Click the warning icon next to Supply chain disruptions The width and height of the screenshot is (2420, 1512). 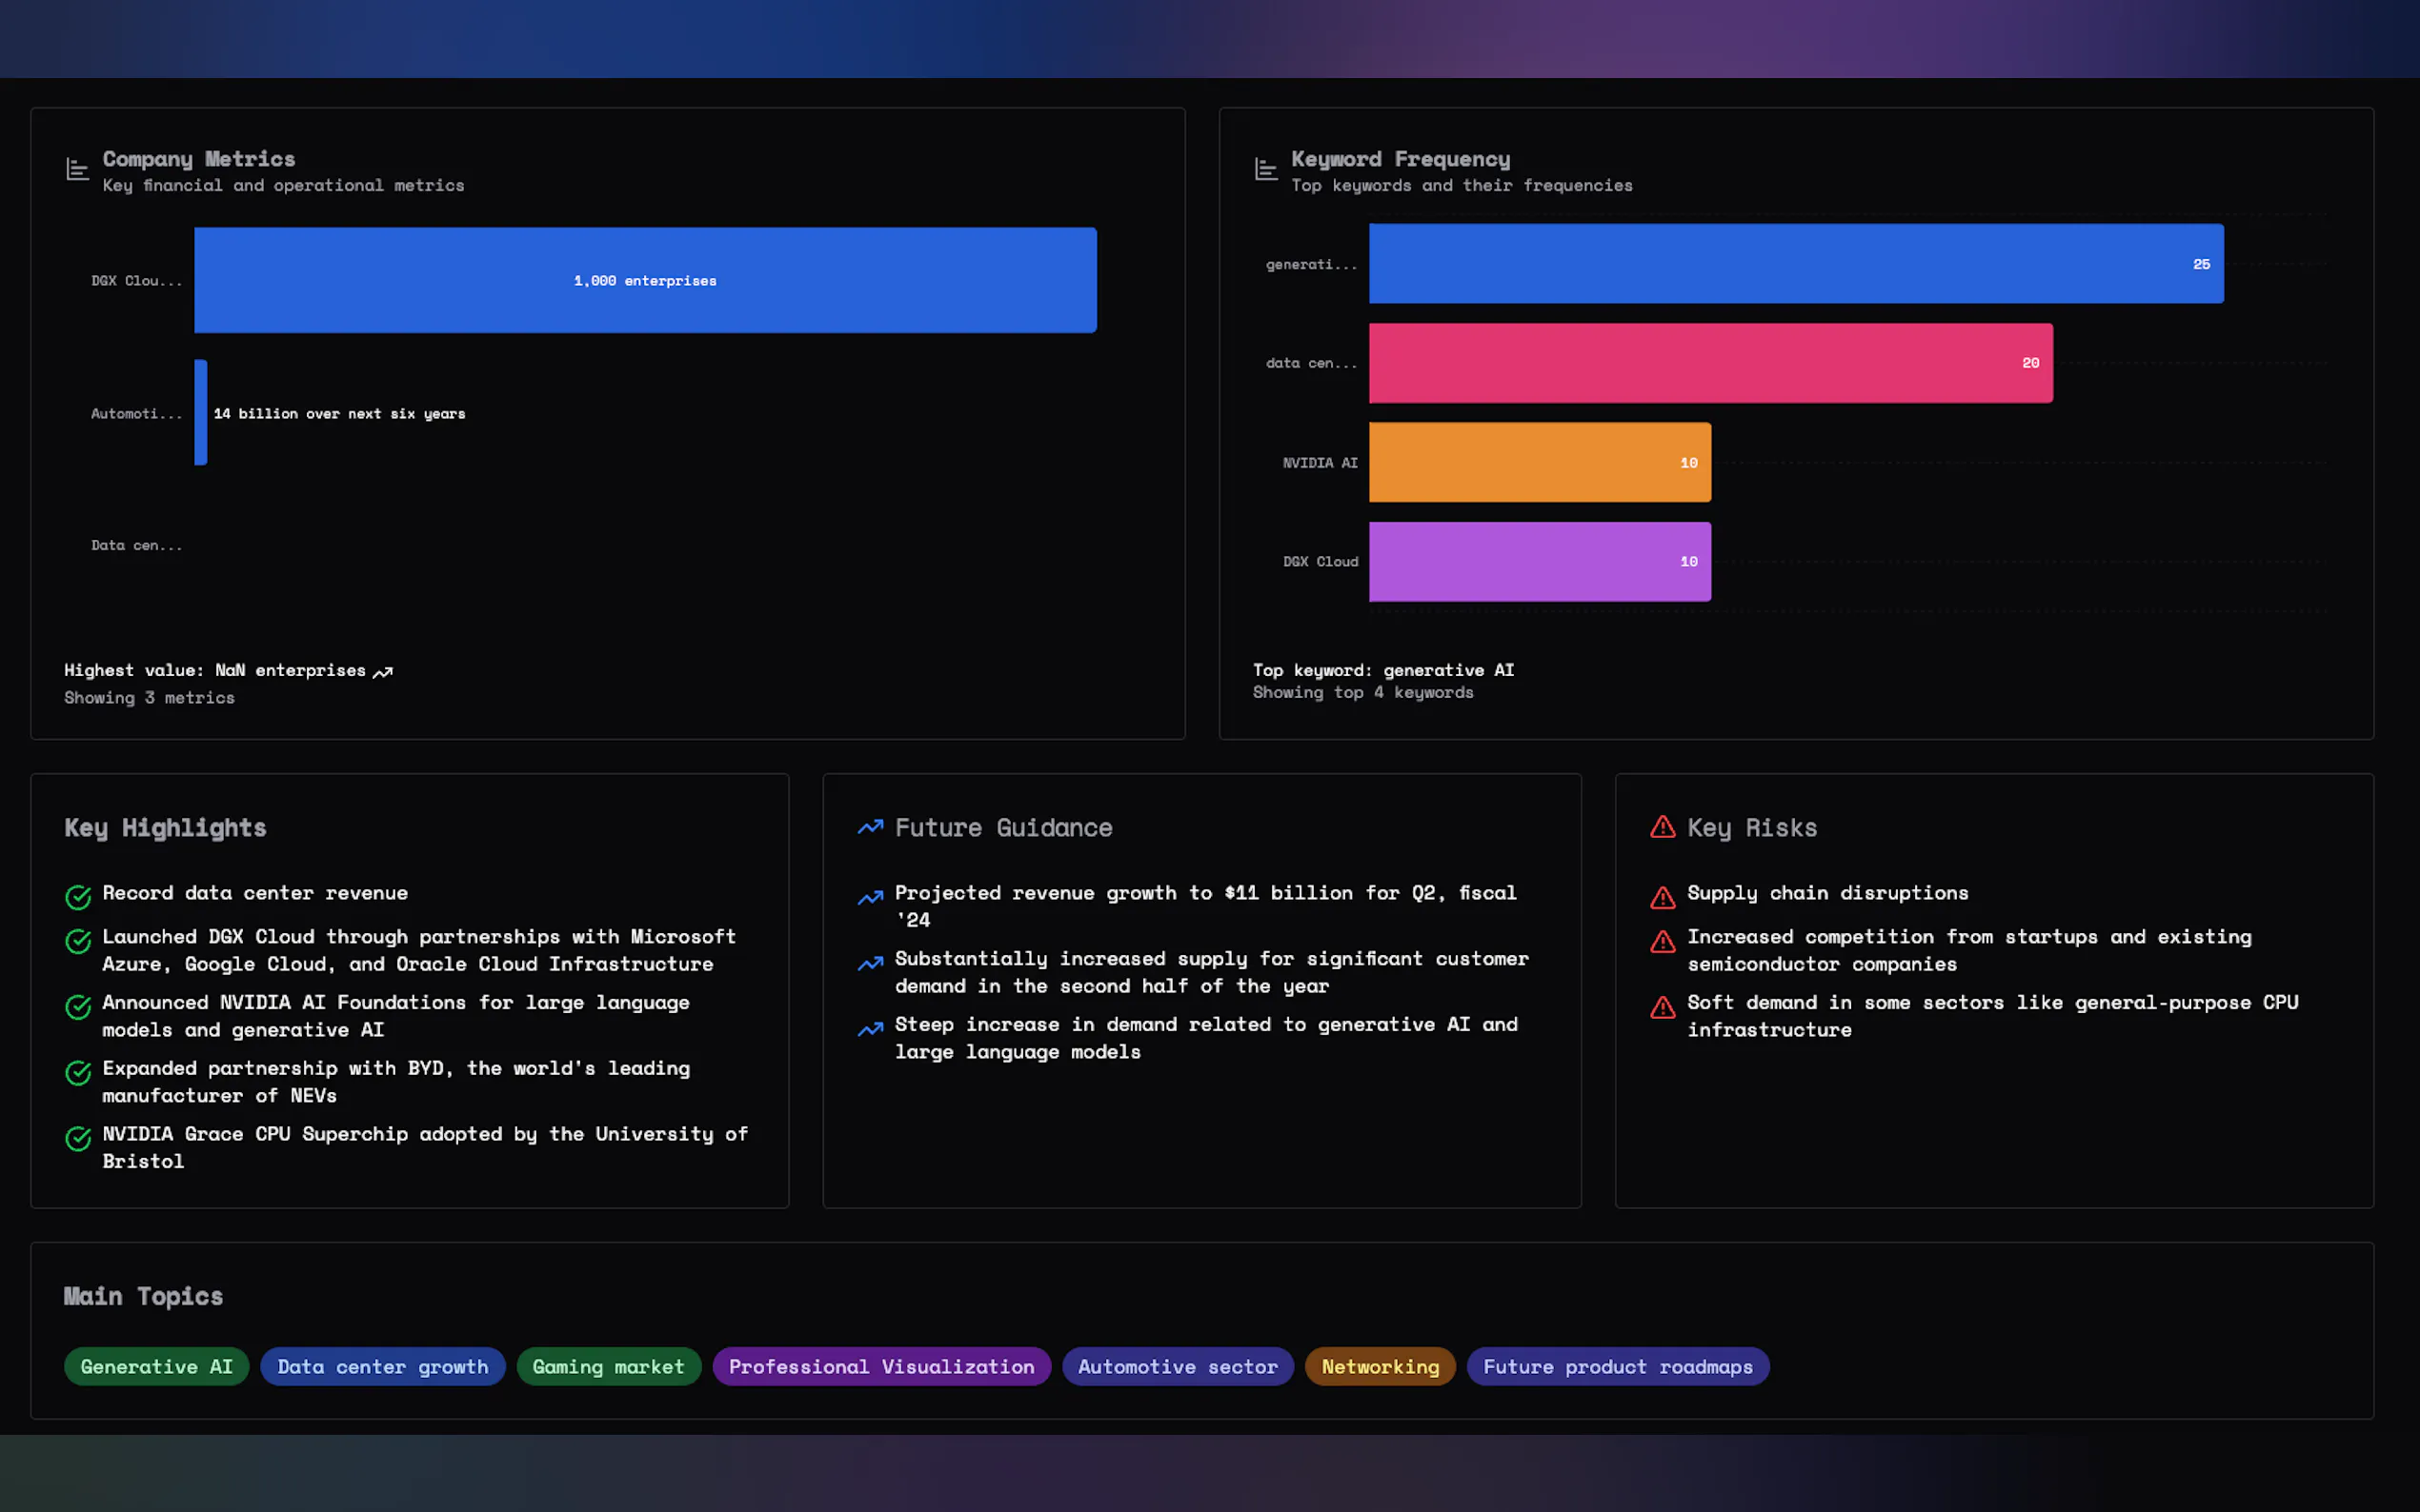[1662, 896]
